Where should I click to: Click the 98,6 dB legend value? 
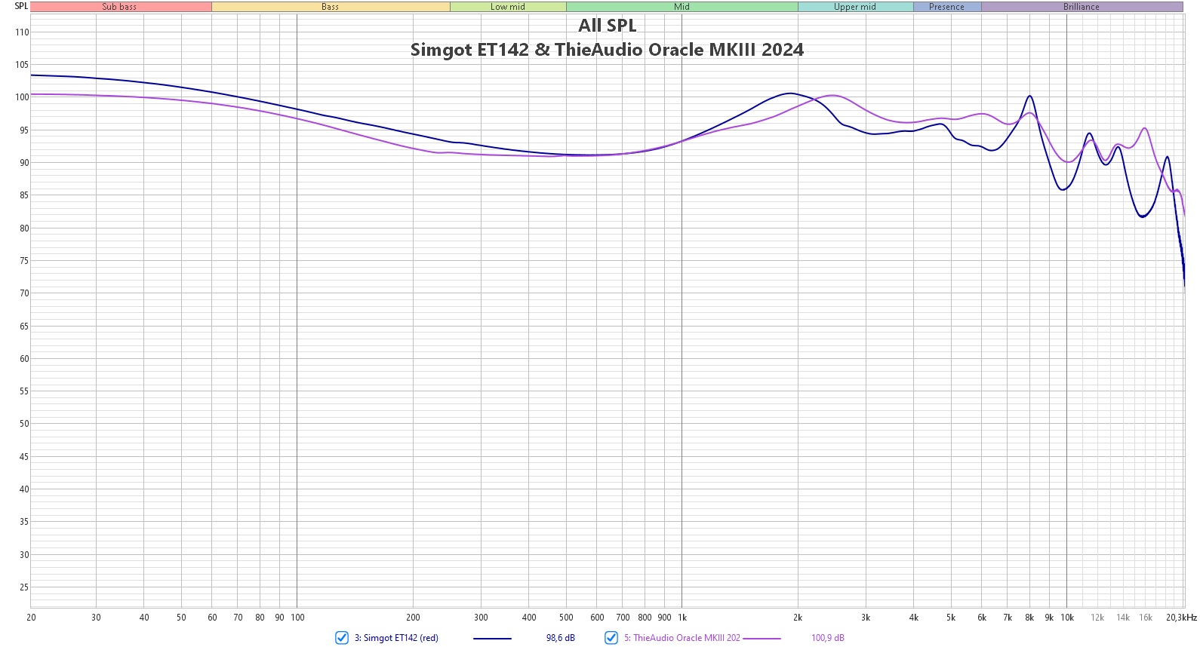[561, 638]
